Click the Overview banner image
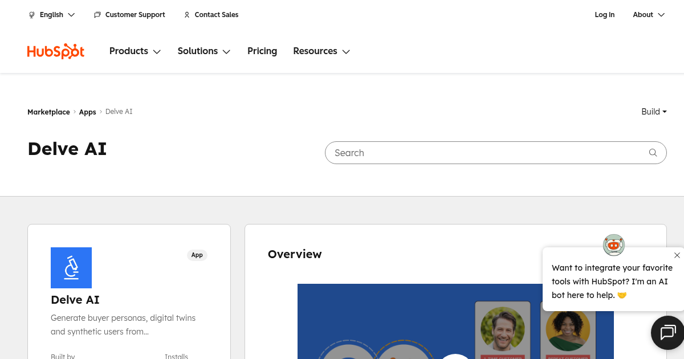This screenshot has height=359, width=684. point(455,321)
